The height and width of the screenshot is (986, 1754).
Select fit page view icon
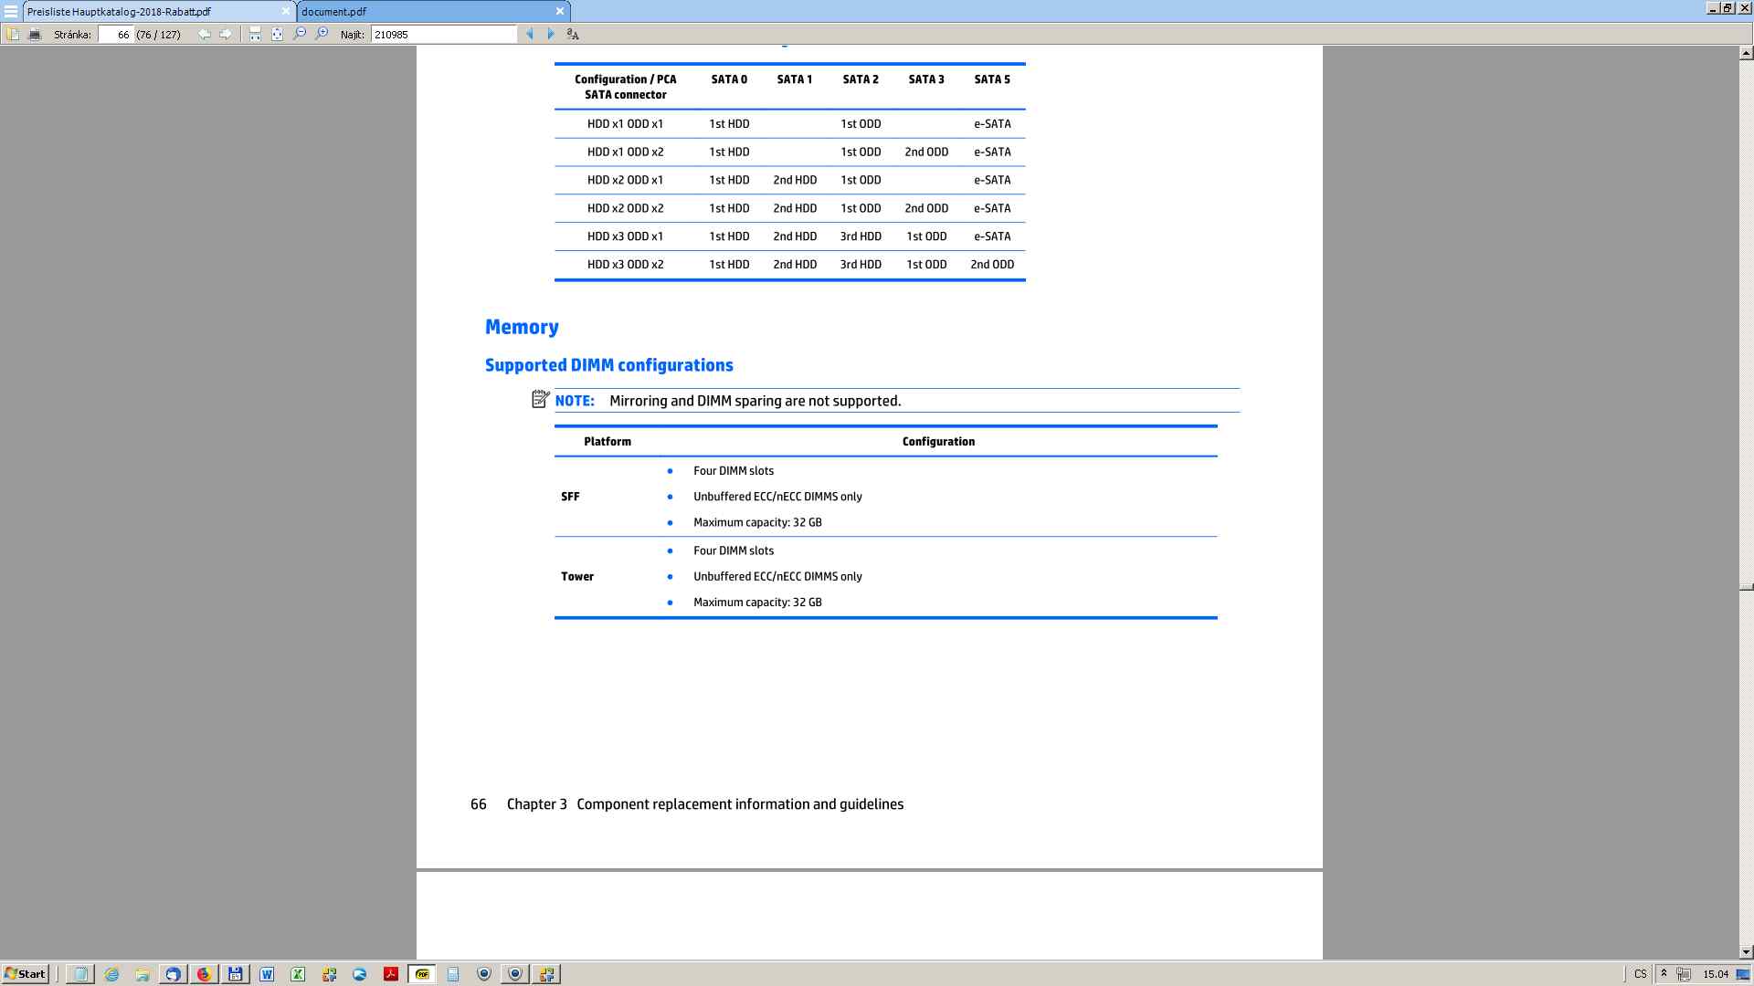277,35
